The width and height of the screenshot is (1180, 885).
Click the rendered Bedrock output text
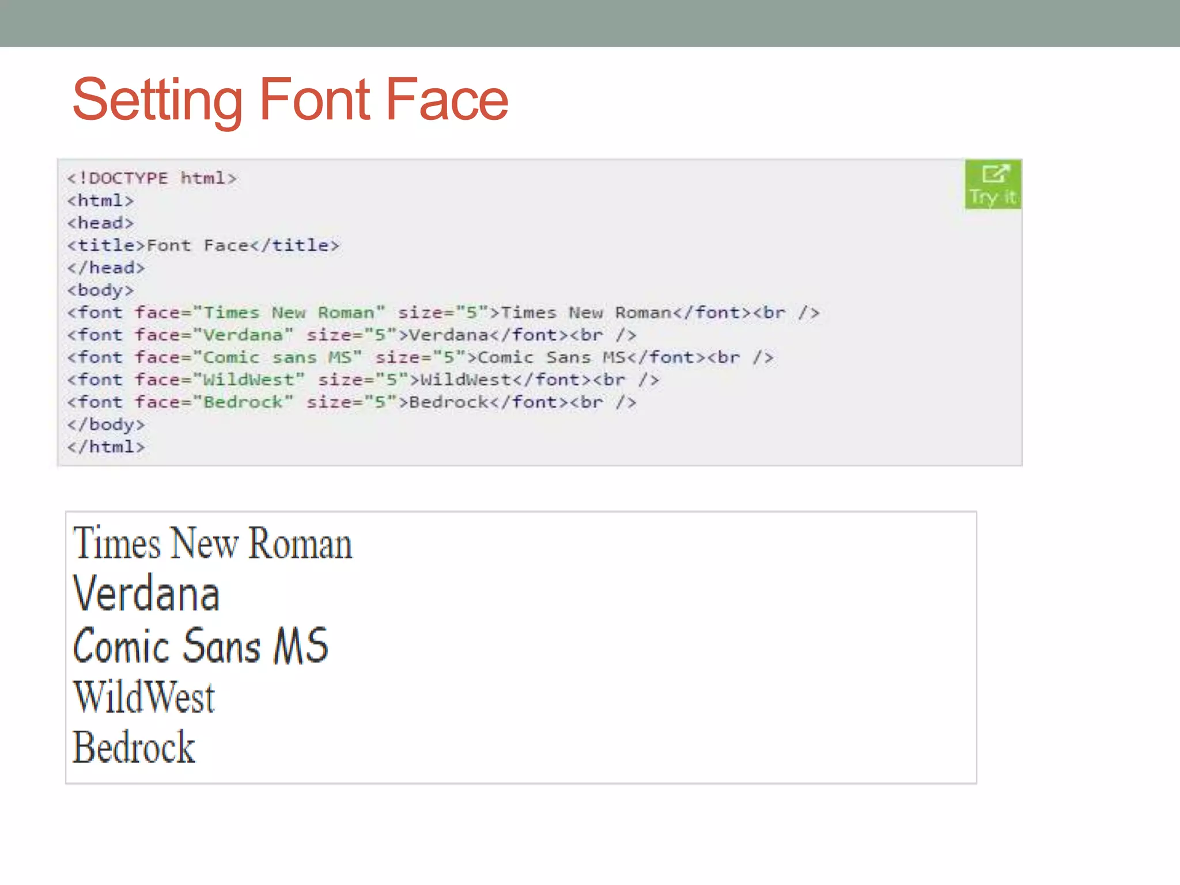coord(134,747)
